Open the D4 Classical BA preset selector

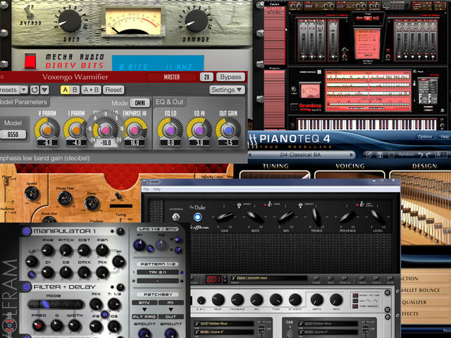point(300,155)
